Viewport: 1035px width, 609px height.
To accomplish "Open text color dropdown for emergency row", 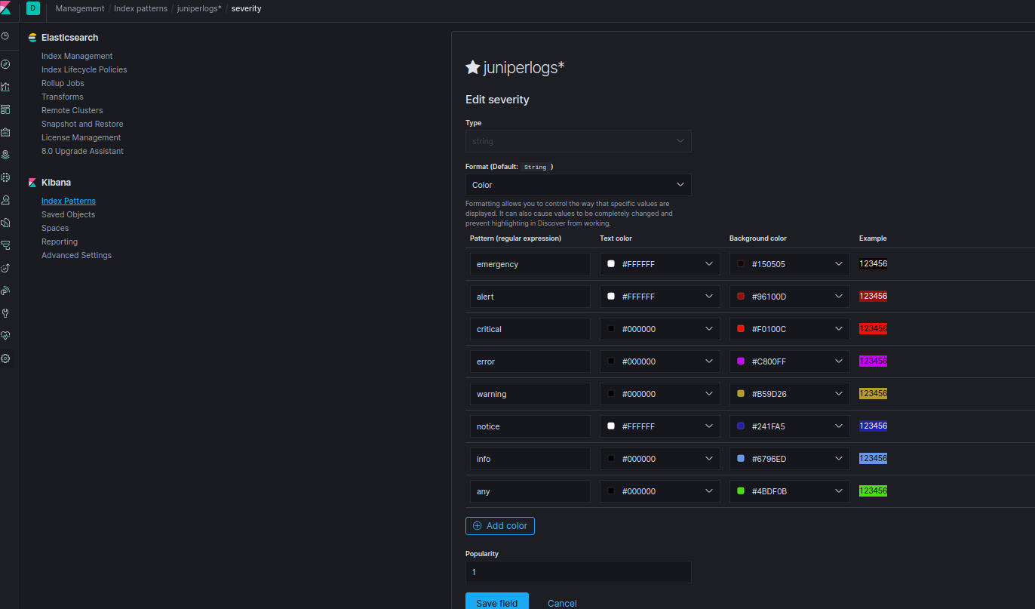I will (660, 264).
